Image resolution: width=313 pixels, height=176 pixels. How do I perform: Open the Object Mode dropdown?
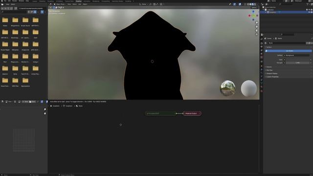60,4
